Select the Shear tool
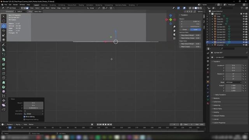 [x=4, y=105]
